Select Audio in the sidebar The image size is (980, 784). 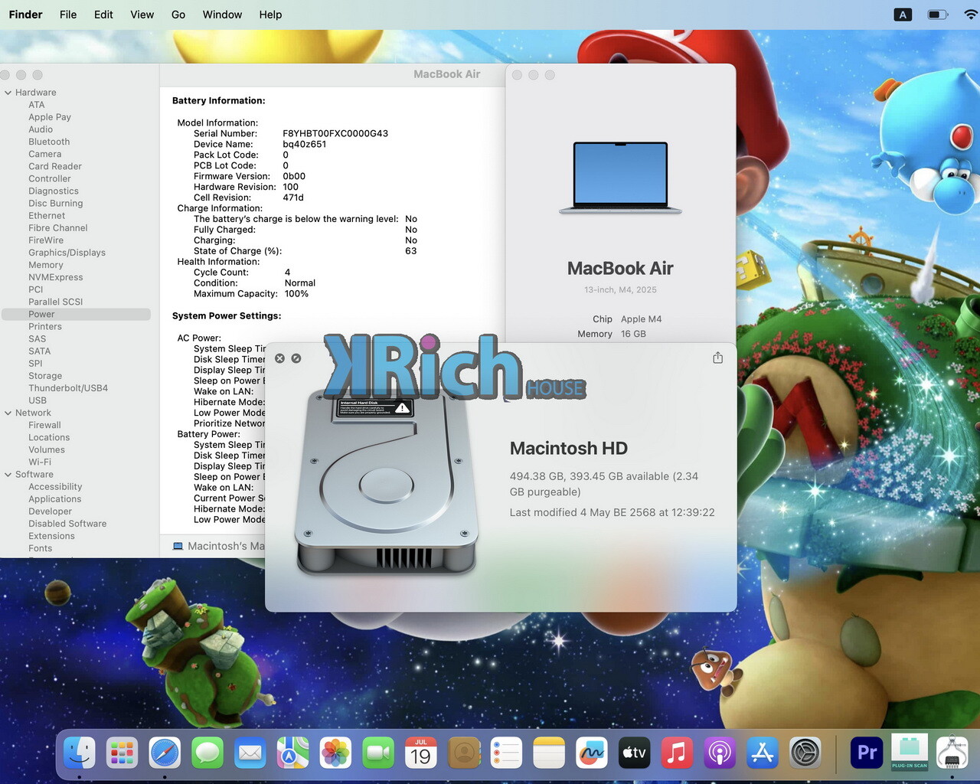(x=41, y=129)
